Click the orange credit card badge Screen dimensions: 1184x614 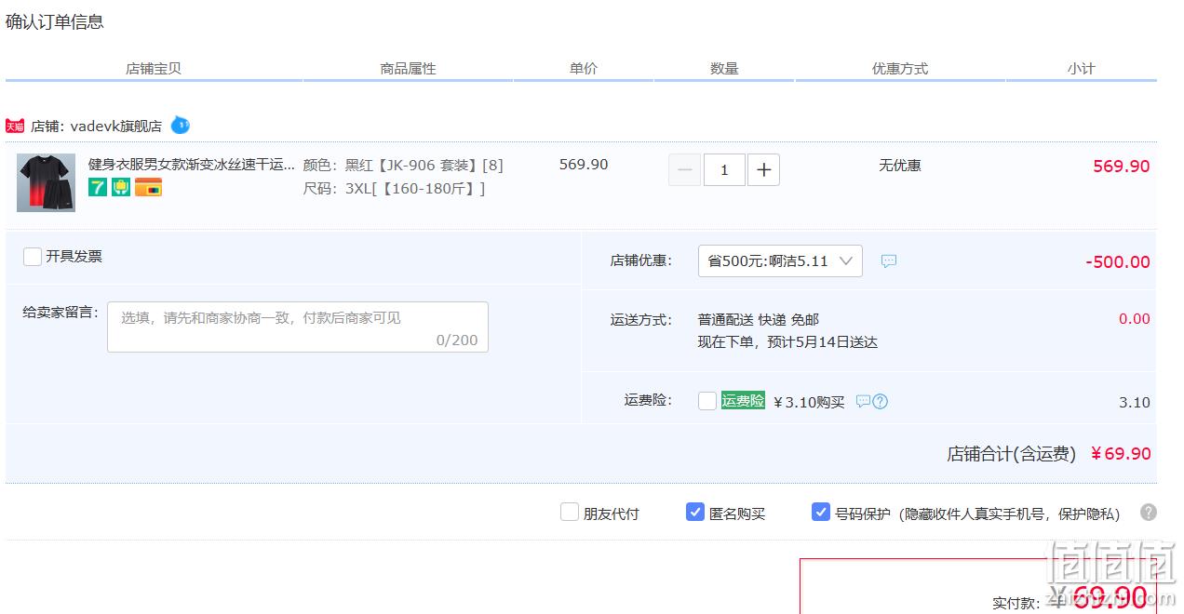[x=148, y=187]
